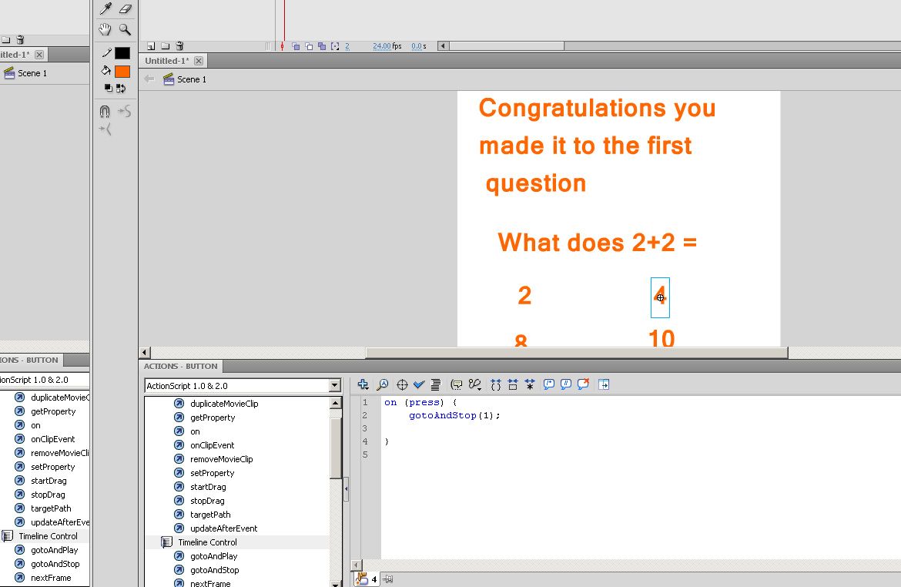Select the Zoom tool
This screenshot has width=901, height=587.
124,29
